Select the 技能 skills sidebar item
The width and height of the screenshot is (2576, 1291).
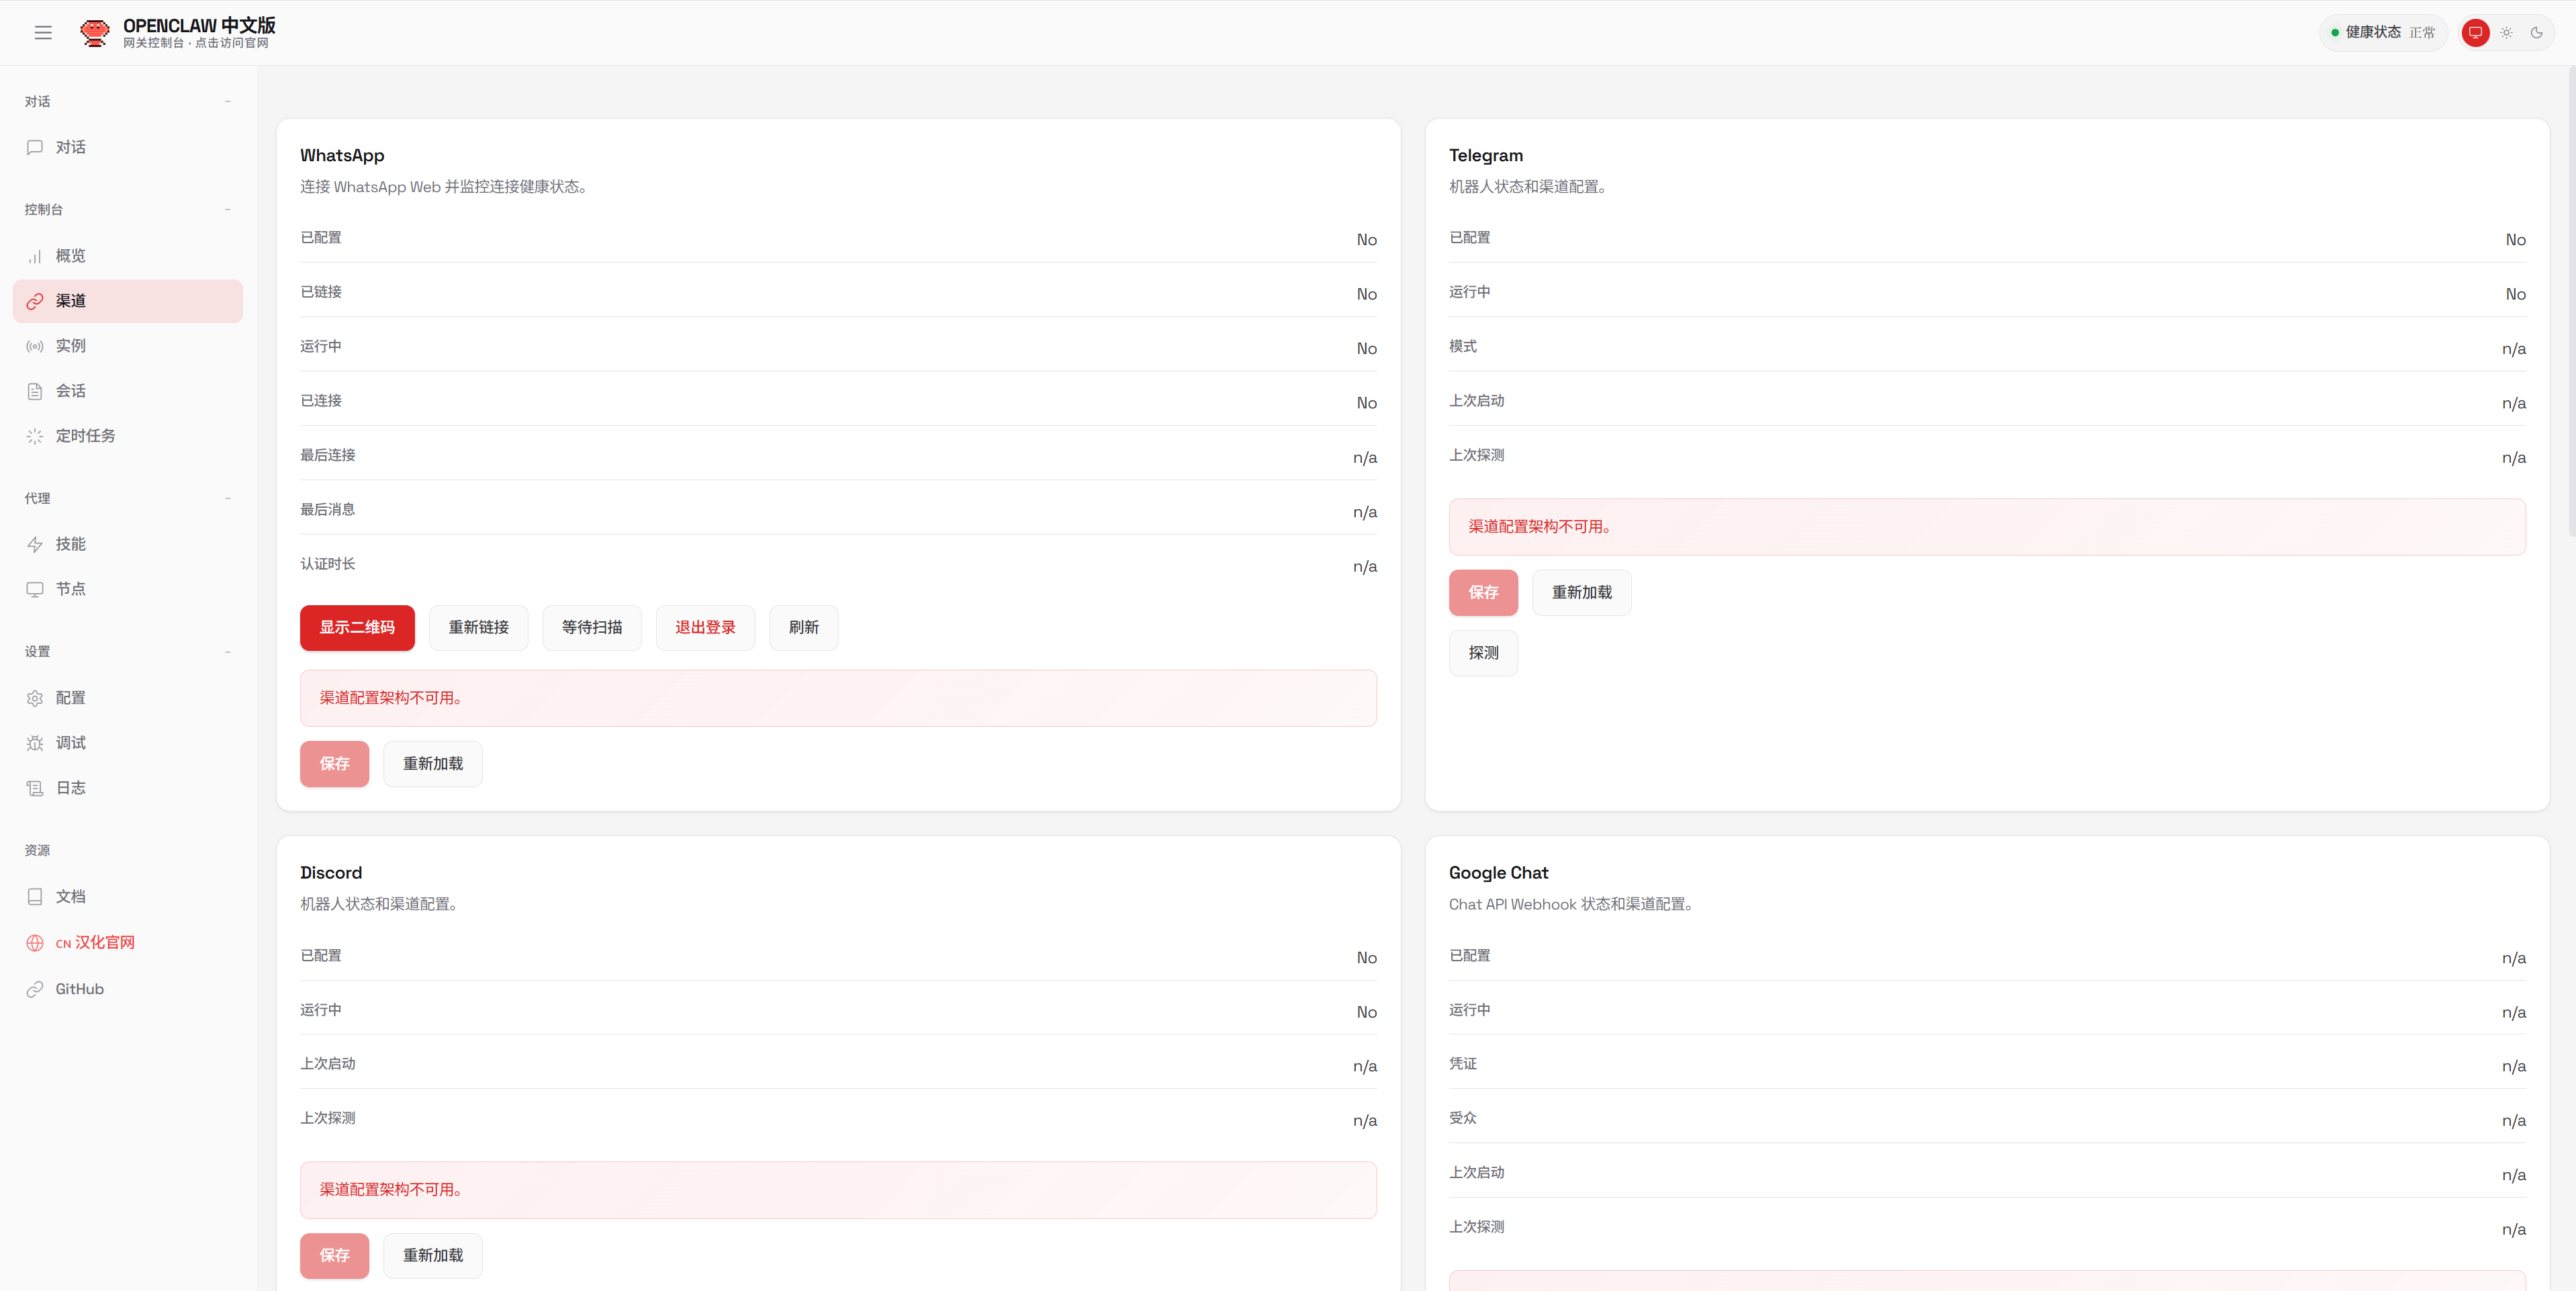coord(70,544)
